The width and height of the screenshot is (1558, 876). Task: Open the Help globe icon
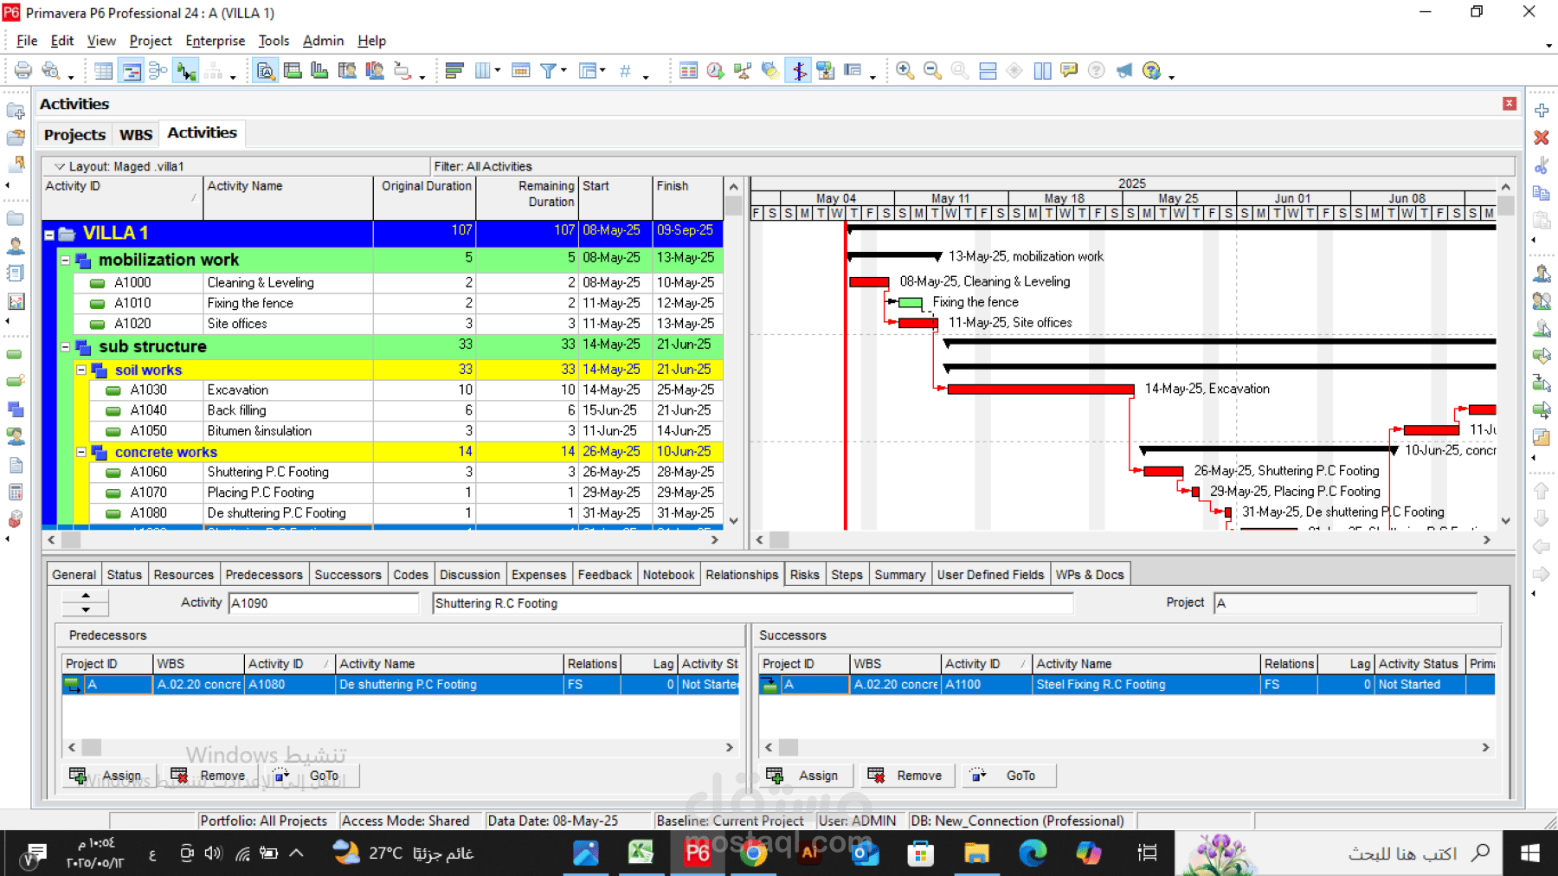pyautogui.click(x=1151, y=70)
